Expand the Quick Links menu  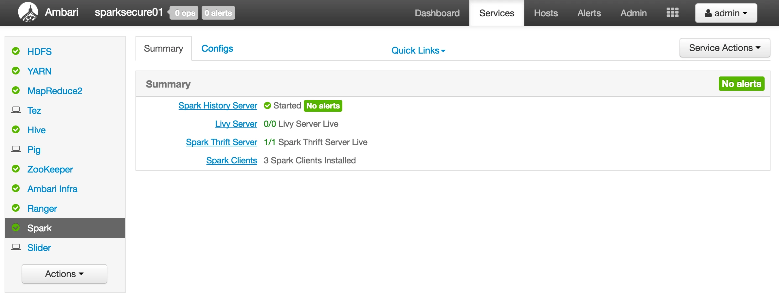pyautogui.click(x=418, y=50)
